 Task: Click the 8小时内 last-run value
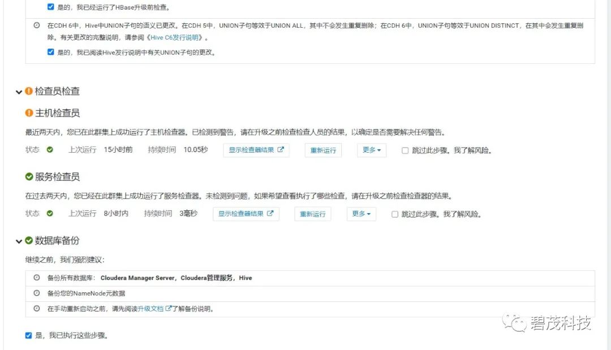coord(116,214)
